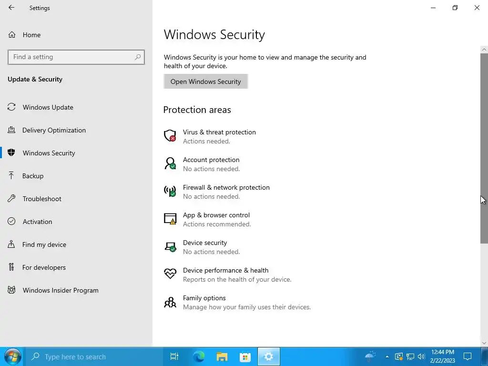The height and width of the screenshot is (366, 488).
Task: Click the Windows Update refresh icon
Action: point(11,107)
